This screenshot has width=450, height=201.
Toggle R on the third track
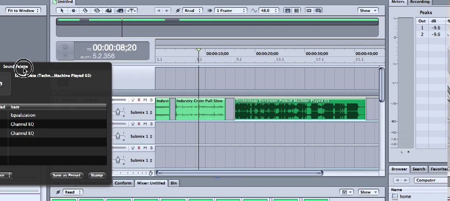[x=139, y=148]
